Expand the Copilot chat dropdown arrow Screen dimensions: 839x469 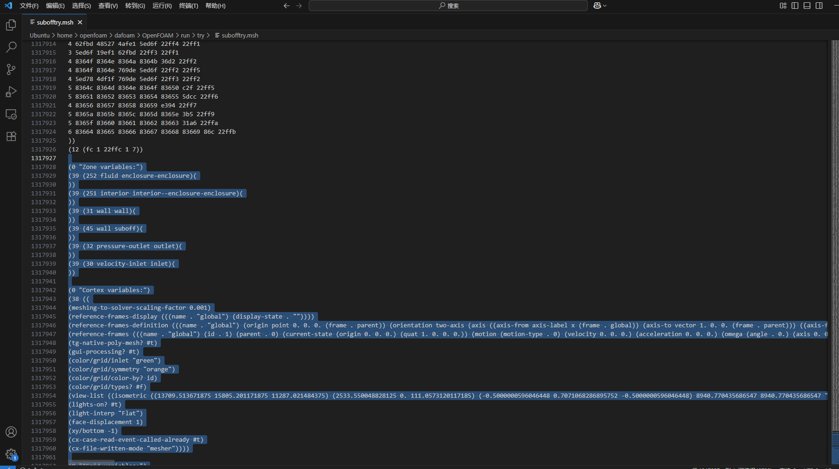pyautogui.click(x=605, y=6)
